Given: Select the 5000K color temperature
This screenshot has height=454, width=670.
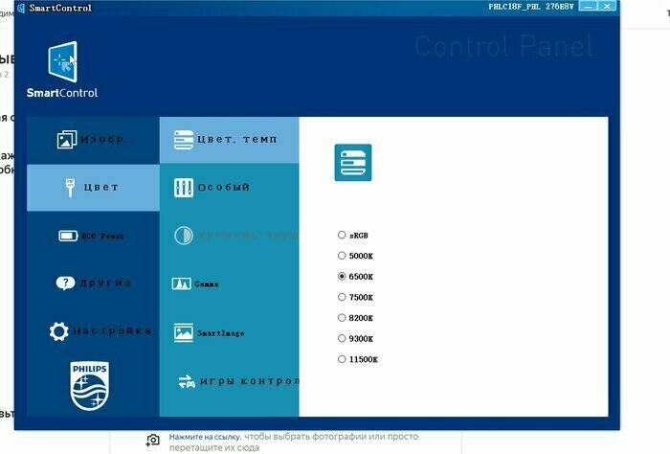Looking at the screenshot, I should point(342,256).
